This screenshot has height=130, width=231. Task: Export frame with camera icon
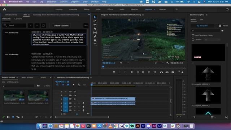[x=173, y=72]
